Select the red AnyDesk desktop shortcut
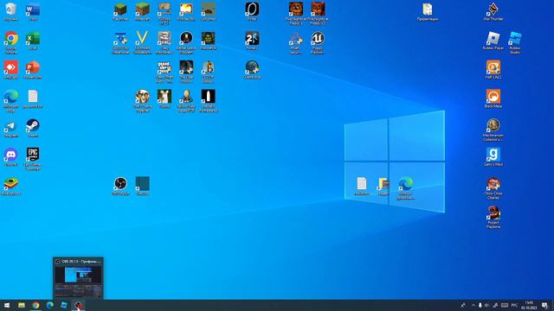This screenshot has width=554, height=311. [11, 69]
